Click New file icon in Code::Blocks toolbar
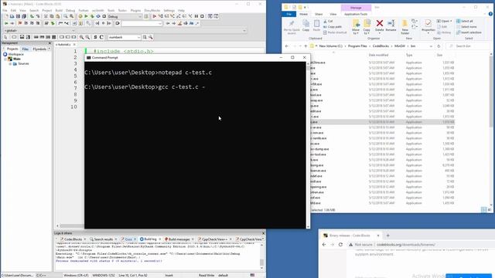The height and width of the screenshot is (278, 495). pyautogui.click(x=6, y=16)
